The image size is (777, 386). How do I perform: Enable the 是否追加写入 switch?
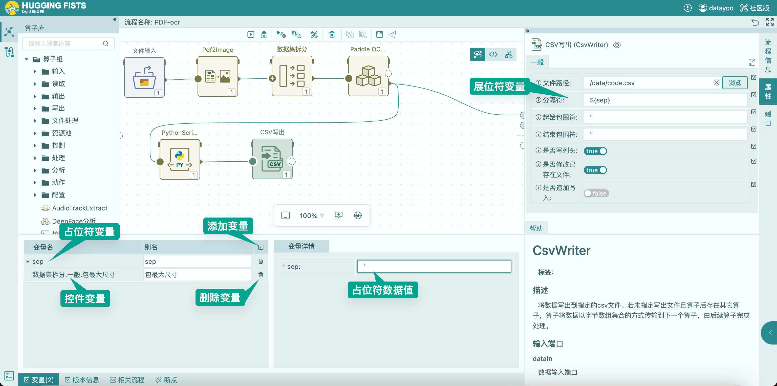pos(596,193)
